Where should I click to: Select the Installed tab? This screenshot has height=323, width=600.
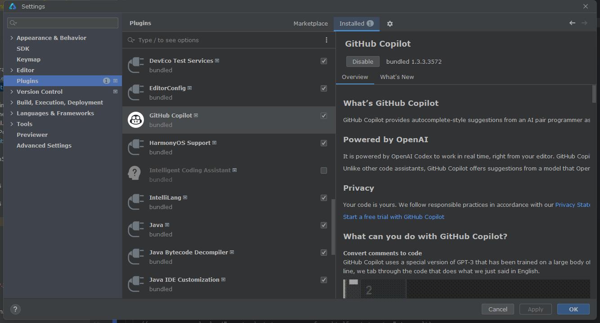[x=356, y=23]
